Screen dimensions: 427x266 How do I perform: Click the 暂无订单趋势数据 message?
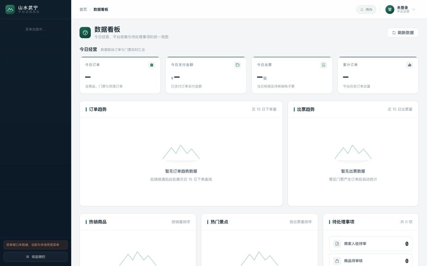181,171
